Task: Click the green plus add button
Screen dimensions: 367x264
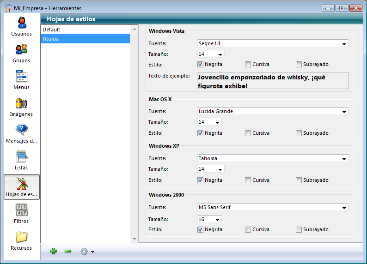Action: [54, 251]
